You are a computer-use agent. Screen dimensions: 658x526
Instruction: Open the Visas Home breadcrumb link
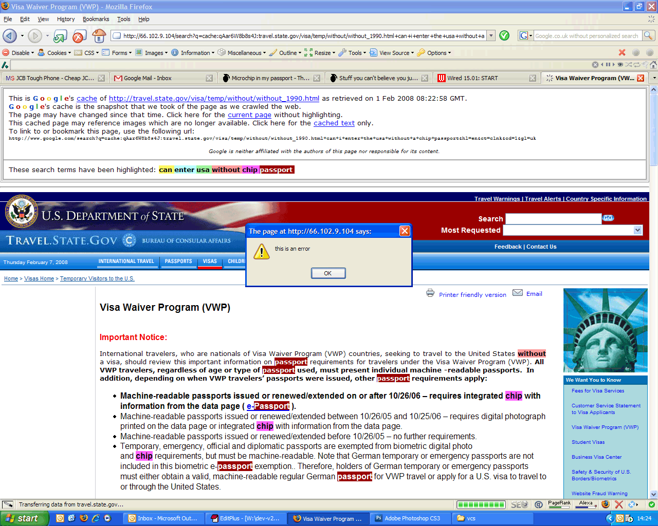point(39,278)
